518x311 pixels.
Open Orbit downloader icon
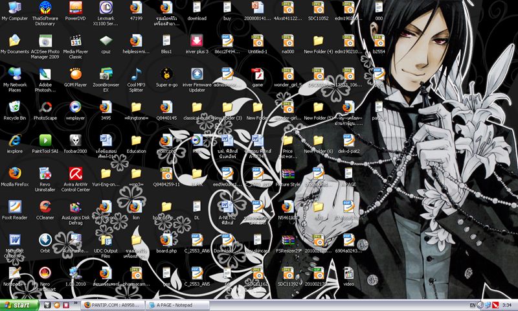point(45,240)
